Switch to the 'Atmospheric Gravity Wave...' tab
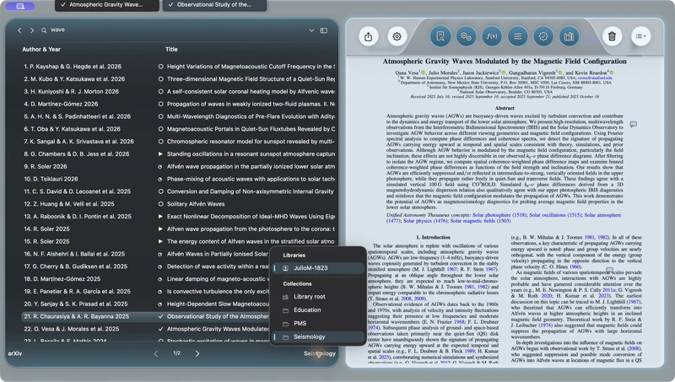This screenshot has height=382, width=675. [x=107, y=5]
